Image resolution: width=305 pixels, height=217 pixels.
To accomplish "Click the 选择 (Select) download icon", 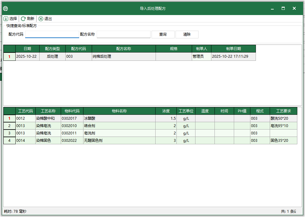I will [x=6, y=18].
